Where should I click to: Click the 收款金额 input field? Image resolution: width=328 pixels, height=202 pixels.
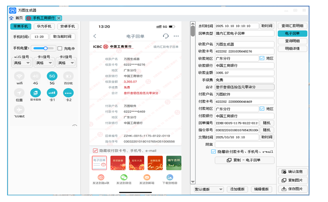[244, 73]
